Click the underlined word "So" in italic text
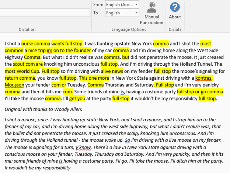This screenshot has width=230, height=173. point(128,141)
